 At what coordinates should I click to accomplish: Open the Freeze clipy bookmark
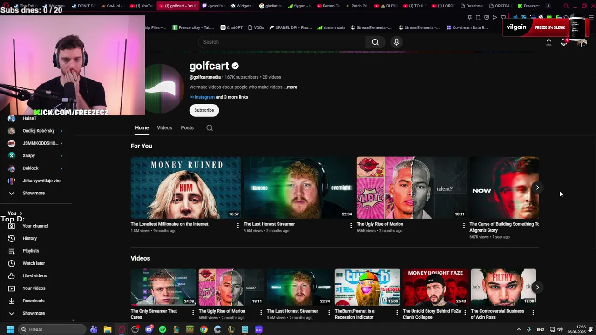click(193, 27)
